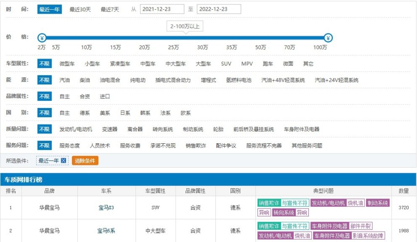Screen dimensions: 417x242
Task: Choose 制动系统 in 质量问题 filter row
Action: pos(193,129)
